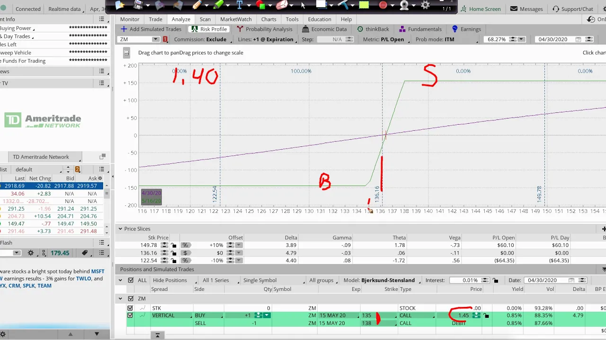The height and width of the screenshot is (340, 606).
Task: Open Support/Chat
Action: [x=573, y=9]
